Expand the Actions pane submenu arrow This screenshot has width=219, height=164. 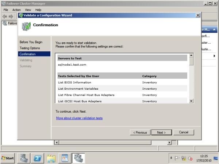point(214,56)
